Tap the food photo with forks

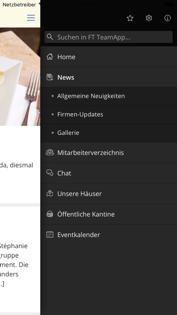(20, 77)
